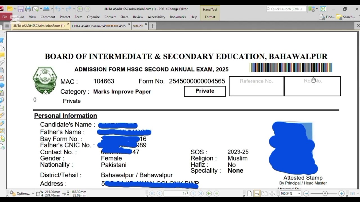Jump to last page icon in status bar
This screenshot has width=360, height=202.
[x=201, y=193]
